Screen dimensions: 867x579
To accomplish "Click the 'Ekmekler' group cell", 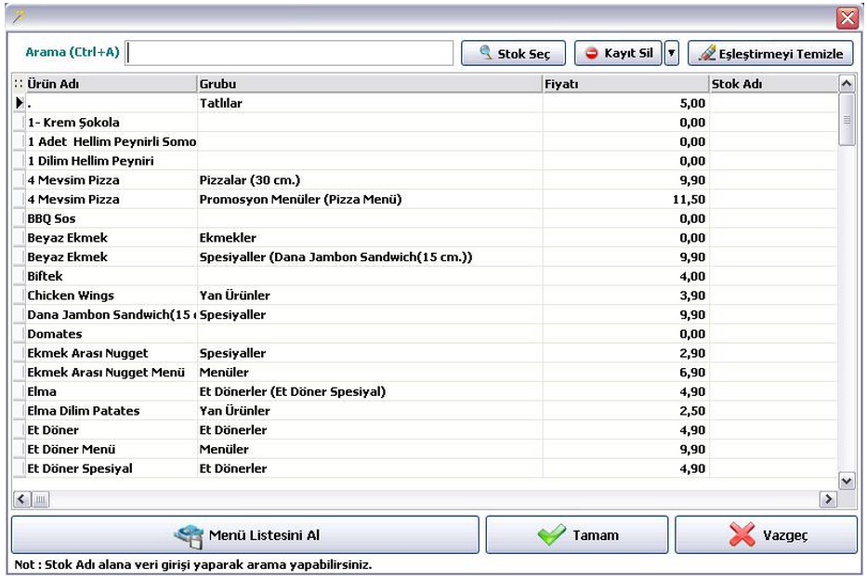I will pyautogui.click(x=370, y=238).
